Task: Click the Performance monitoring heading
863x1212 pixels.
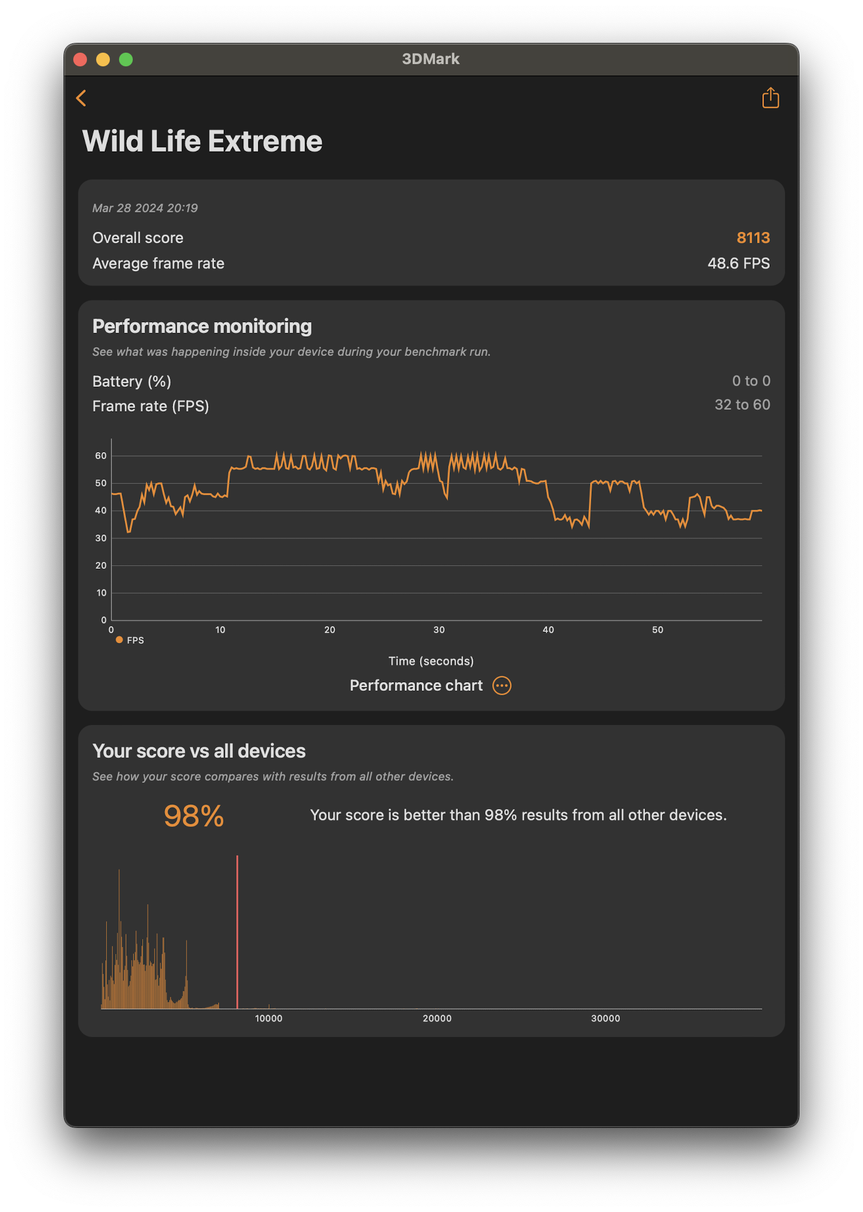Action: pyautogui.click(x=202, y=326)
